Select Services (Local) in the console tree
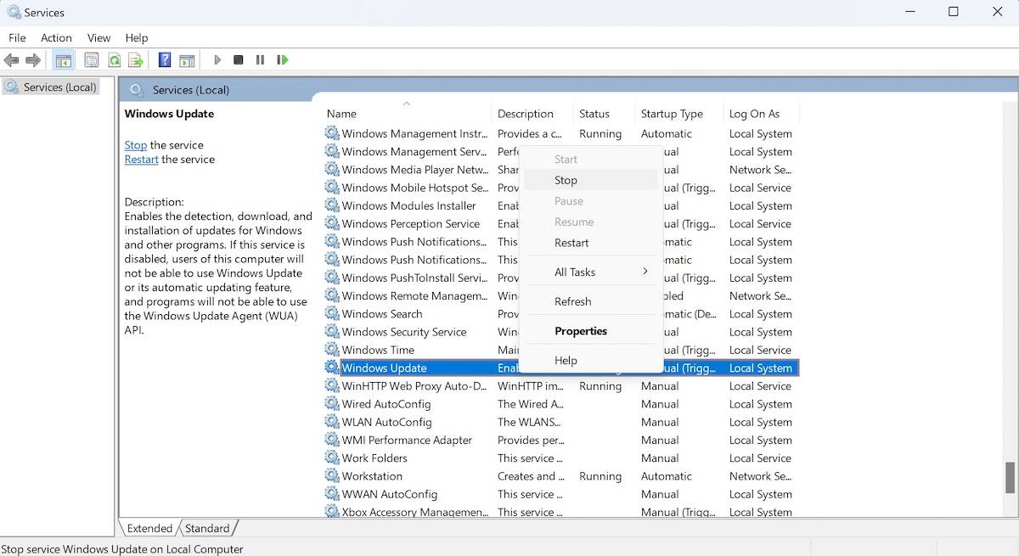The height and width of the screenshot is (556, 1019). coord(59,87)
